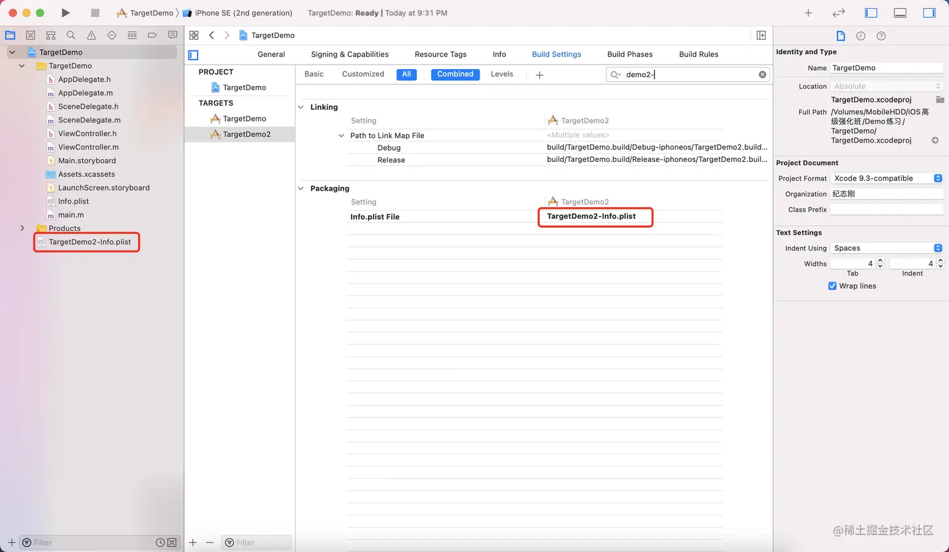This screenshot has height=552, width=949.
Task: Collapse the TargetDemo project root
Action: point(12,52)
